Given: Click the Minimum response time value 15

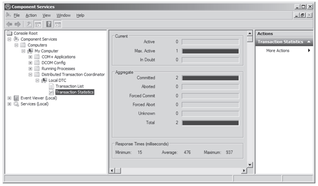Looking at the screenshot, I should [140, 152].
